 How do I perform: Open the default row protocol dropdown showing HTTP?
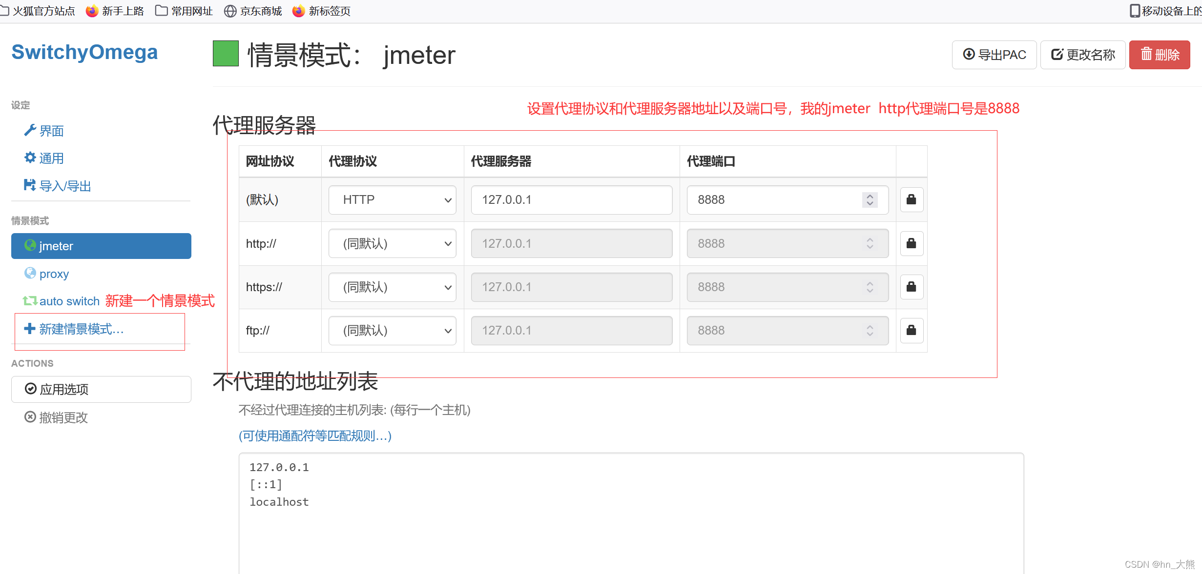(x=392, y=199)
